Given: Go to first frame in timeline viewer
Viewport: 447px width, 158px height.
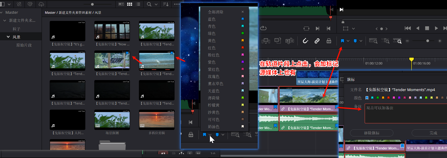Looking at the screenshot, I should coord(408,28).
